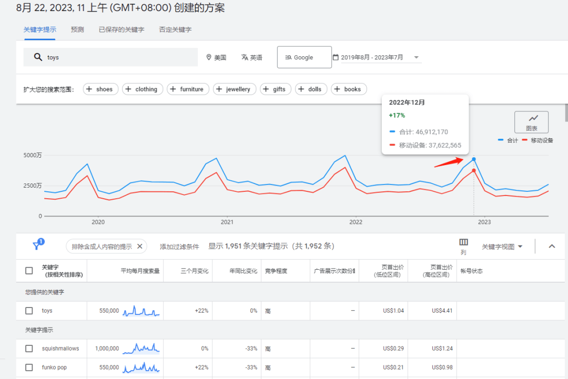Tick the select-all checkbox in table header
The height and width of the screenshot is (379, 568).
pyautogui.click(x=29, y=271)
